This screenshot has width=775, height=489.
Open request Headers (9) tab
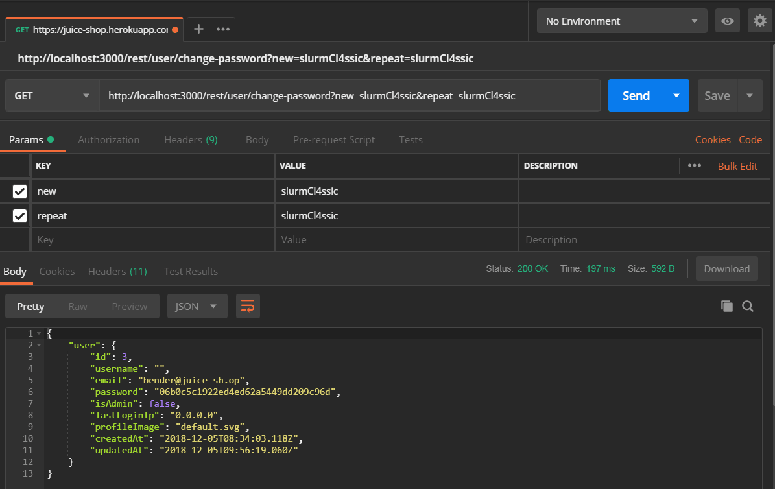(191, 140)
